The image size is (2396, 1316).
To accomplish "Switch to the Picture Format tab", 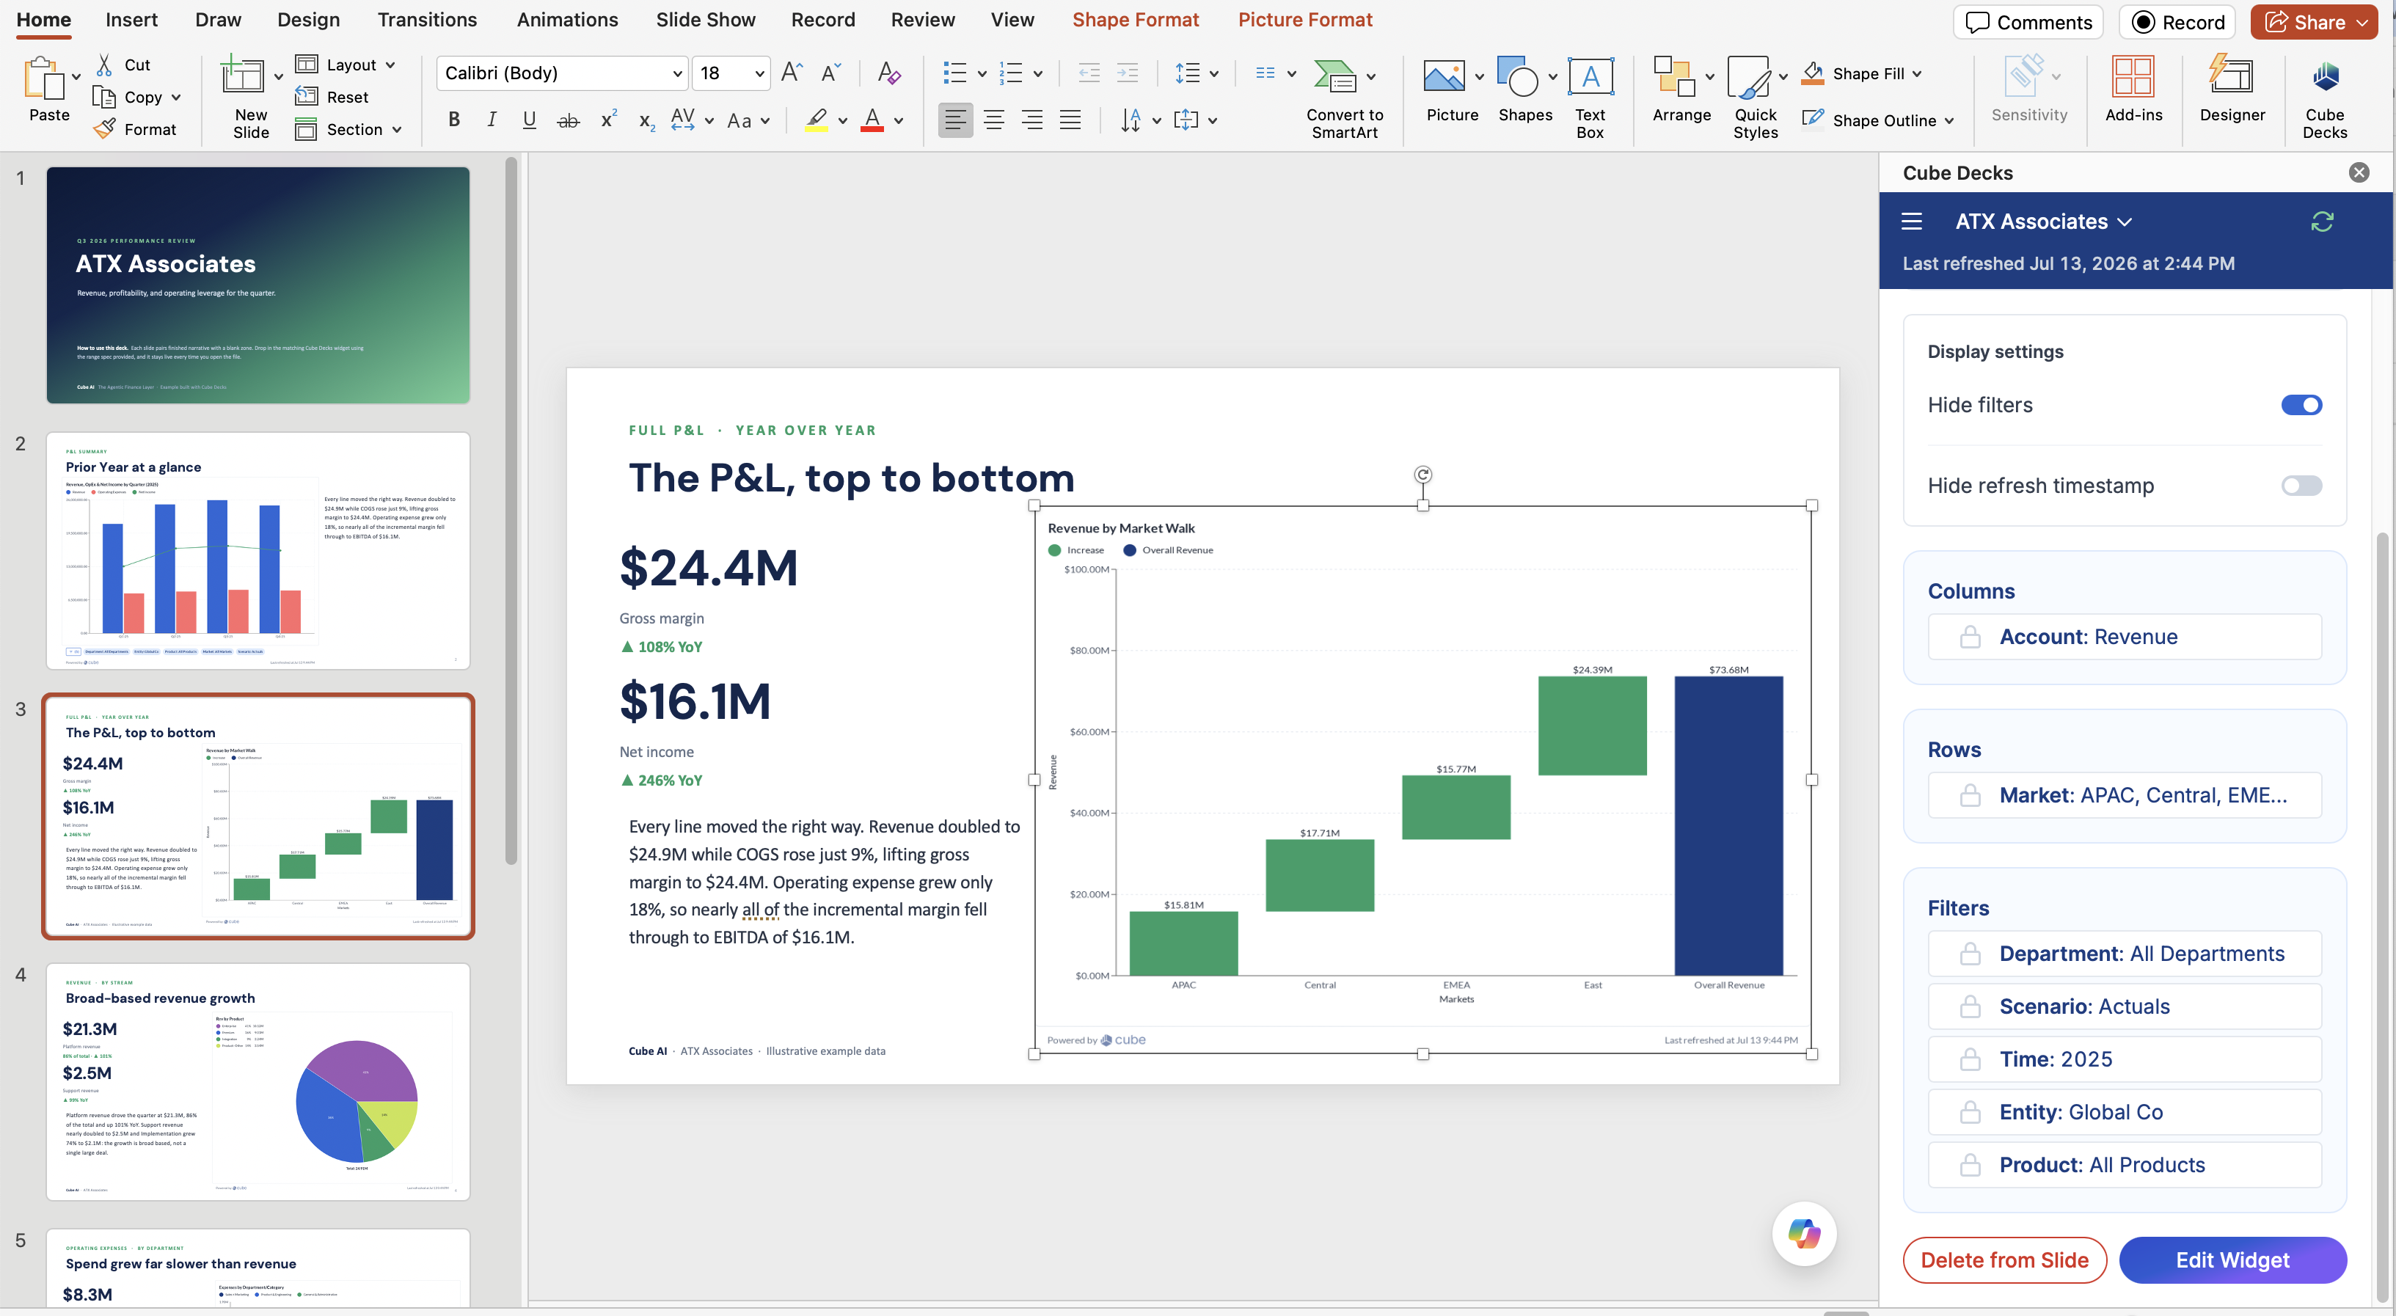I will 1305,20.
